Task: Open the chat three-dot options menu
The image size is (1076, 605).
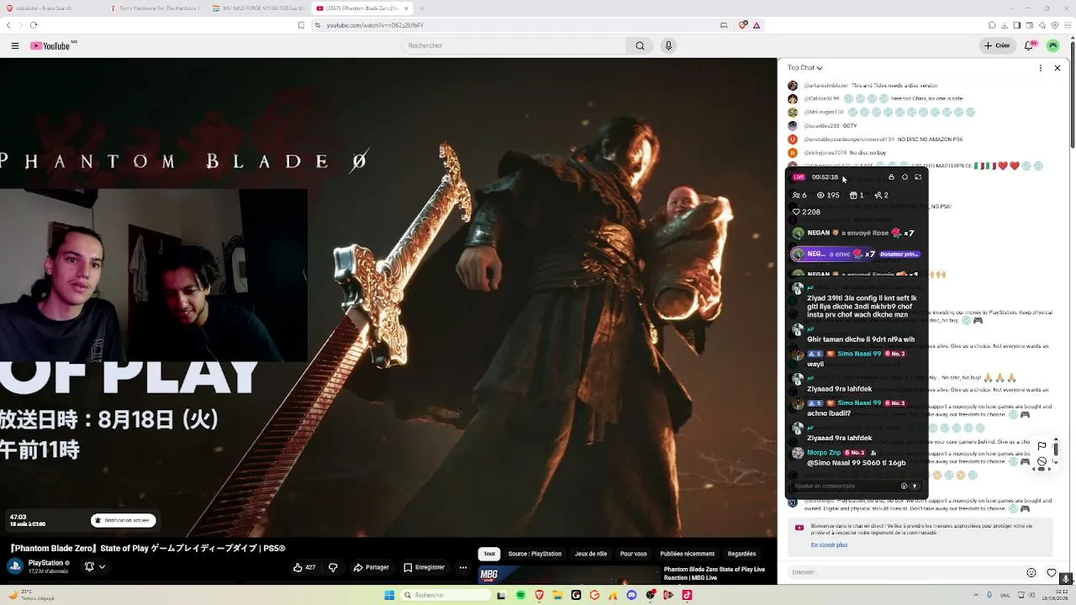Action: click(1041, 68)
